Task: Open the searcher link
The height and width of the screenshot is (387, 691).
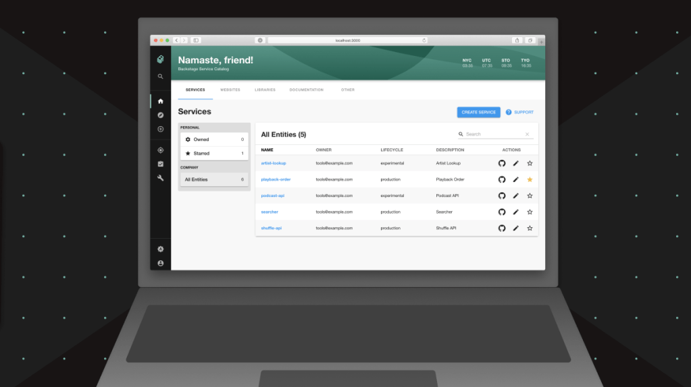Action: tap(270, 212)
